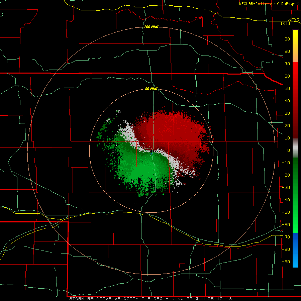Click the 22 JUN 25 12:48 timestamp
This screenshot has height=301, width=301.
pyautogui.click(x=209, y=299)
